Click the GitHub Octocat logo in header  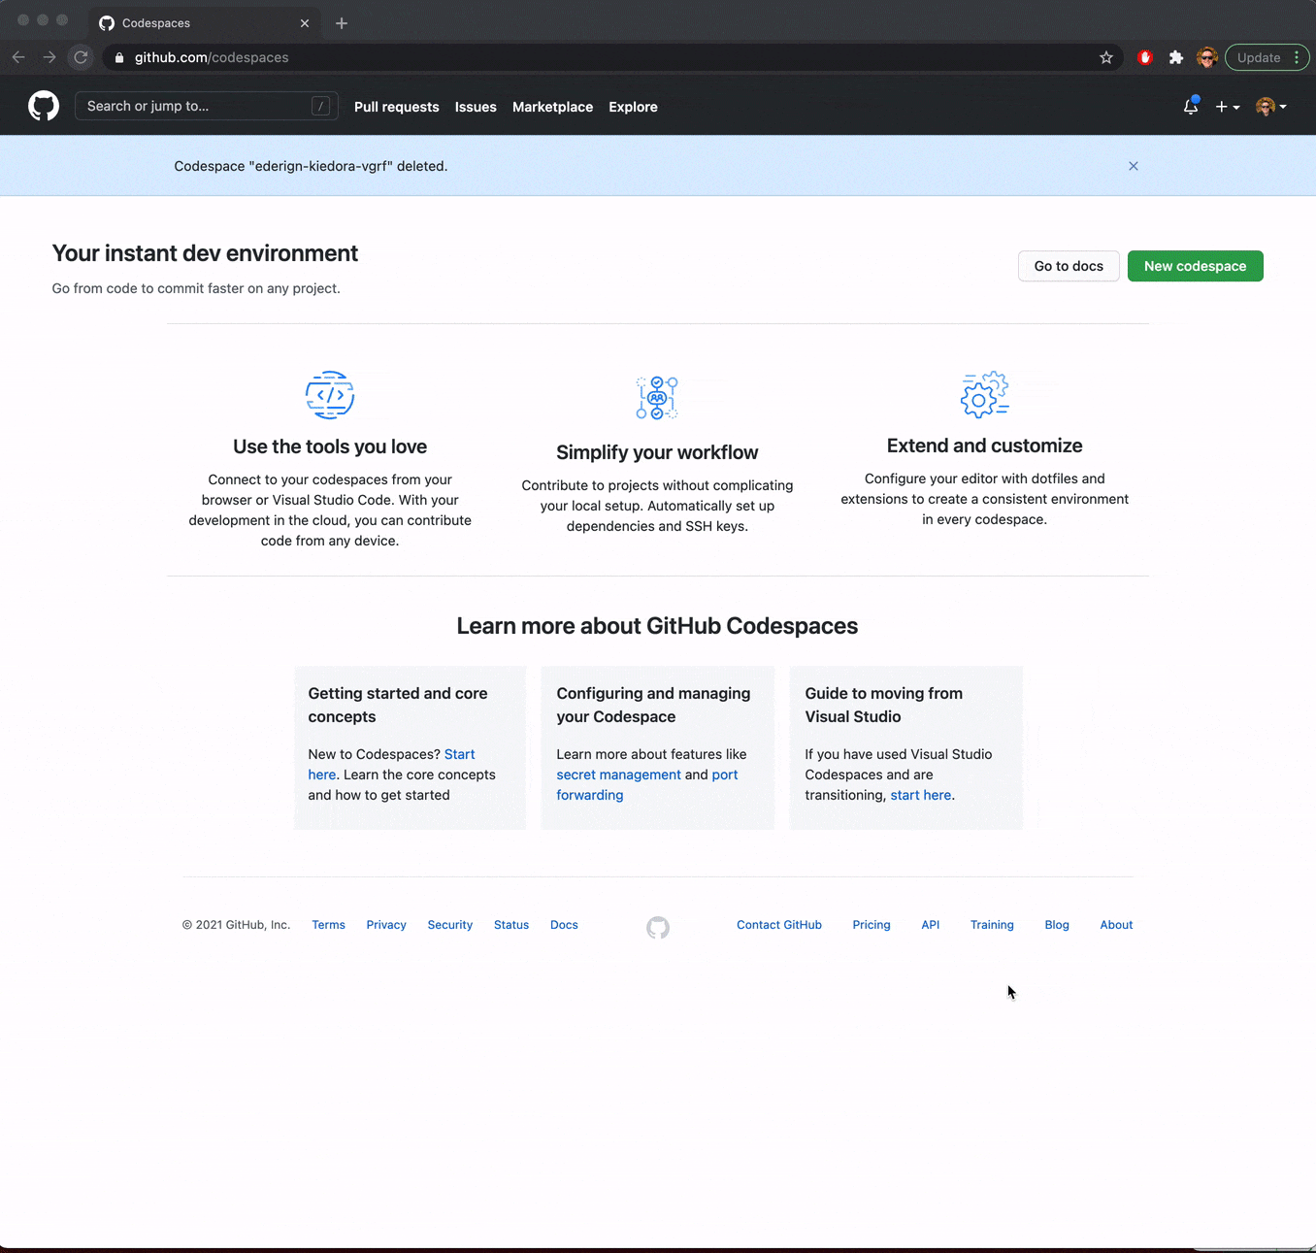pos(44,106)
